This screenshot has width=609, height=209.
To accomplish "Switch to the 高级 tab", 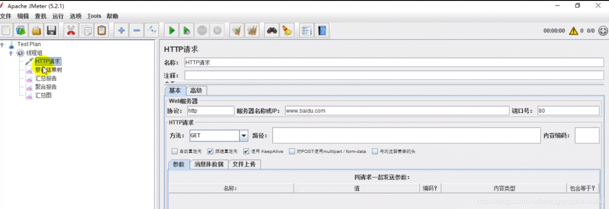I will click(x=196, y=91).
